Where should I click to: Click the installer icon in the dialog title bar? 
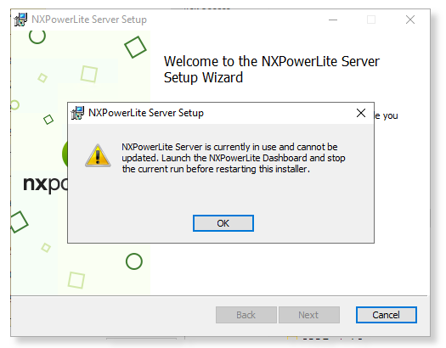[77, 113]
